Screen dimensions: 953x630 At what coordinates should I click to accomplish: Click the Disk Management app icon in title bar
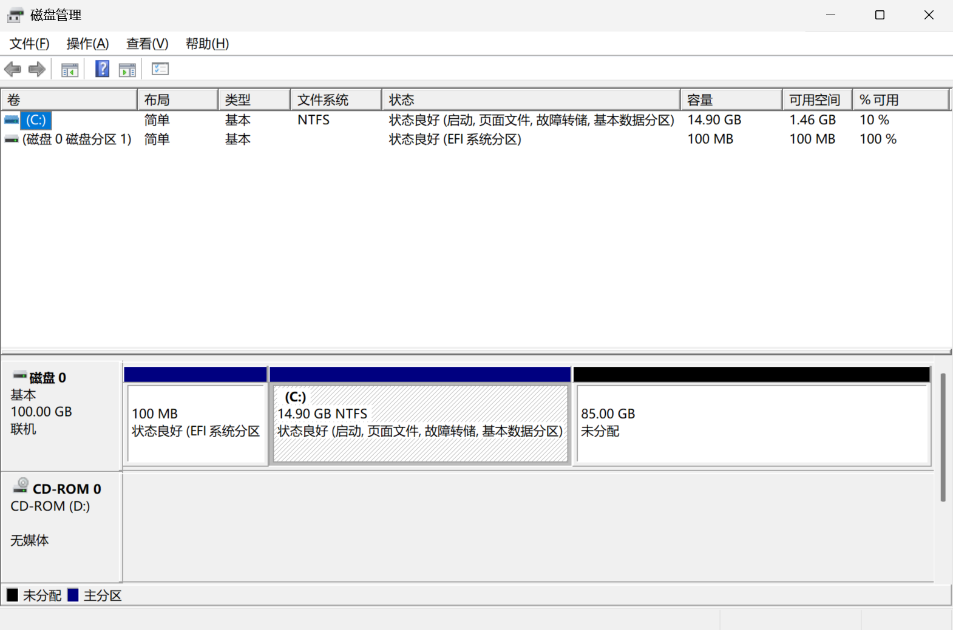(x=15, y=15)
